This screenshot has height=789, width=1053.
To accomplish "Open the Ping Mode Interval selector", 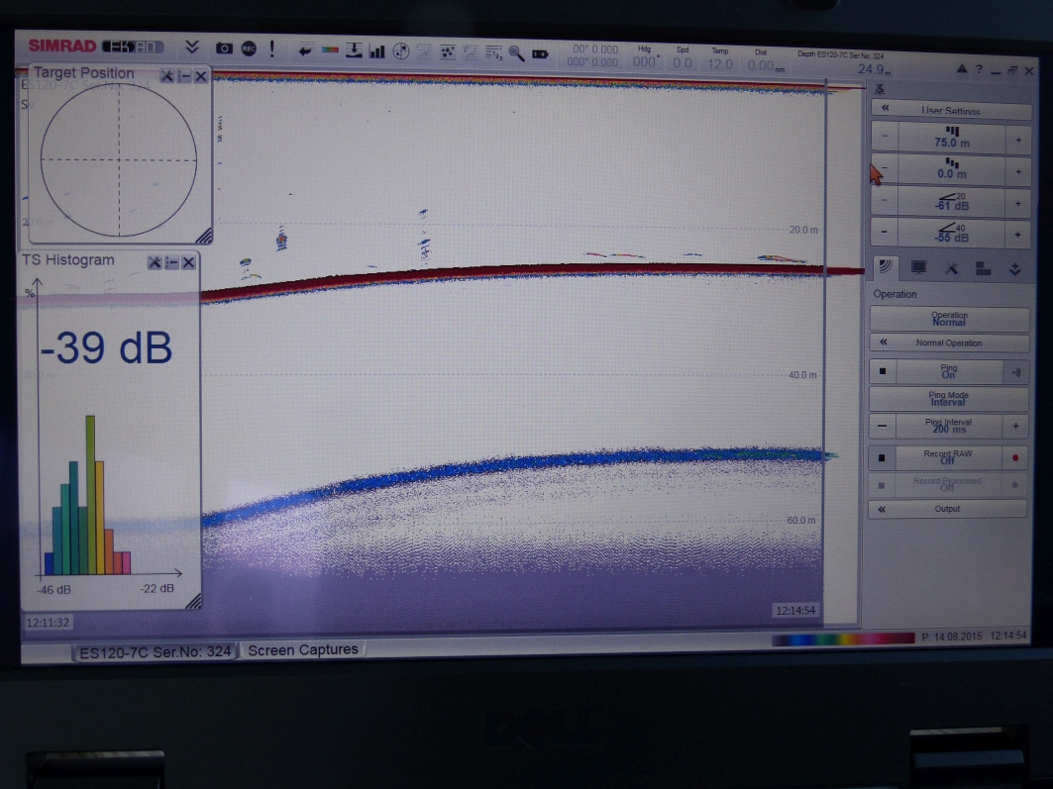I will click(948, 399).
